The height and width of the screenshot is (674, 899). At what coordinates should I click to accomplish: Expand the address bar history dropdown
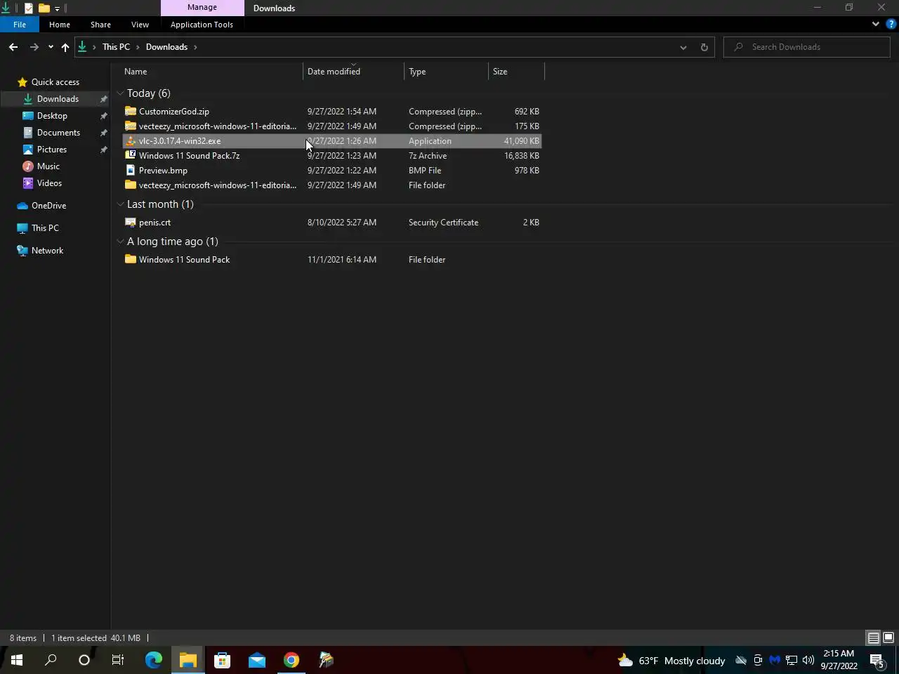coord(683,47)
